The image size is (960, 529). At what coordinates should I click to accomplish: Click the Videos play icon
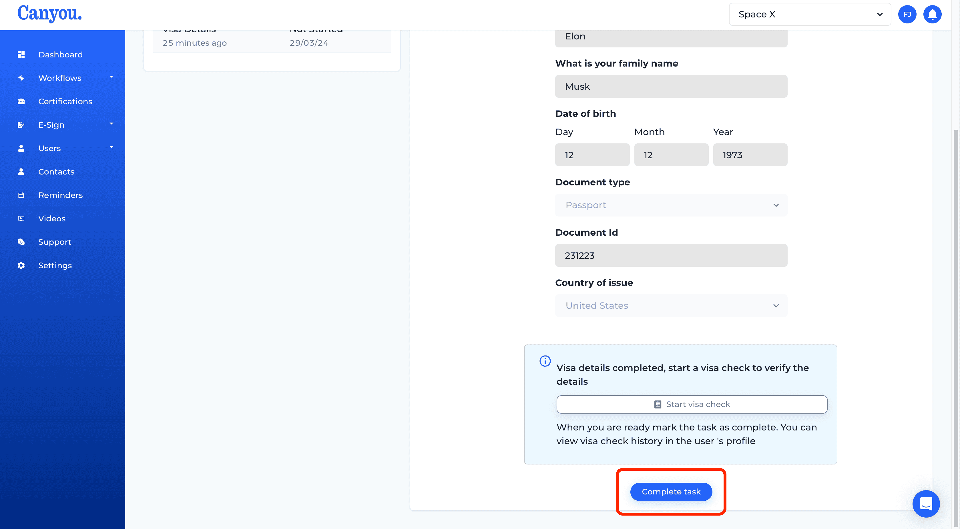point(21,219)
